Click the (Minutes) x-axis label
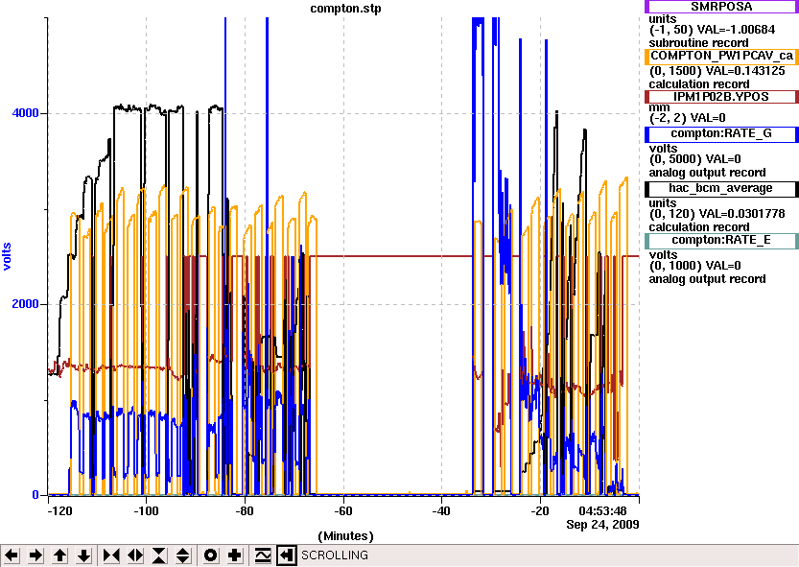Screen dimensions: 799x567 345,536
